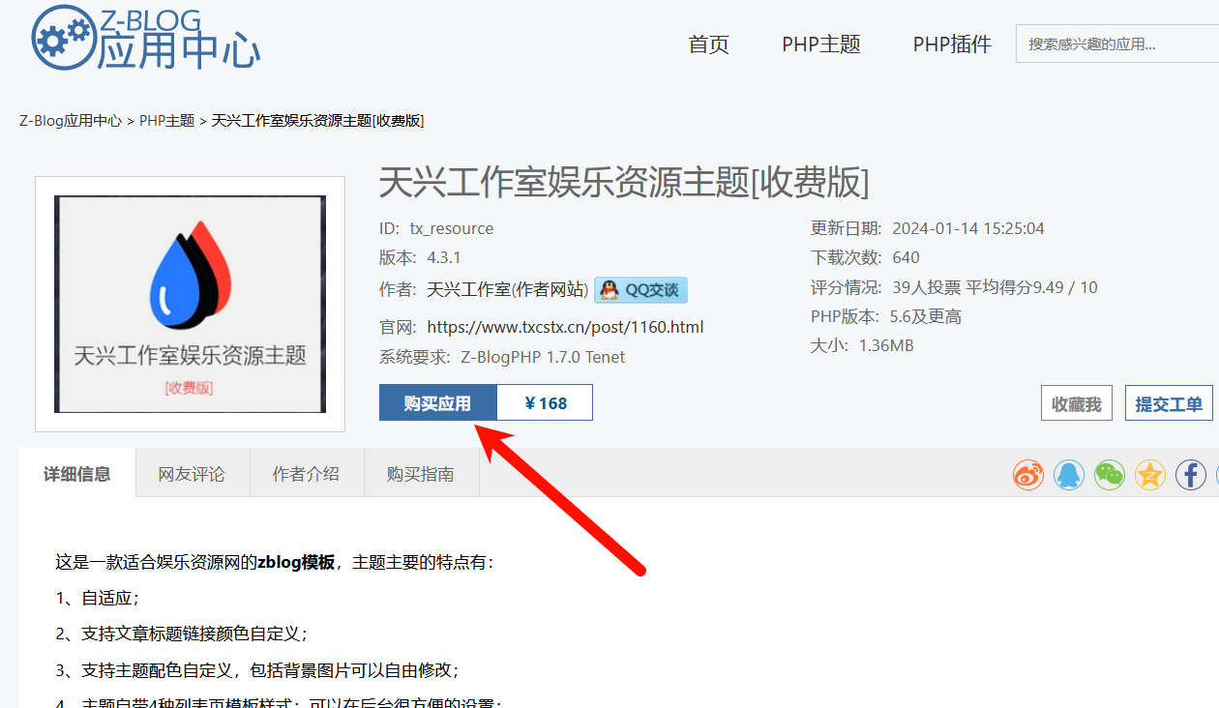
Task: Click the 天兴工作室娱乐资源主题 theme thumbnail
Action: pos(190,304)
